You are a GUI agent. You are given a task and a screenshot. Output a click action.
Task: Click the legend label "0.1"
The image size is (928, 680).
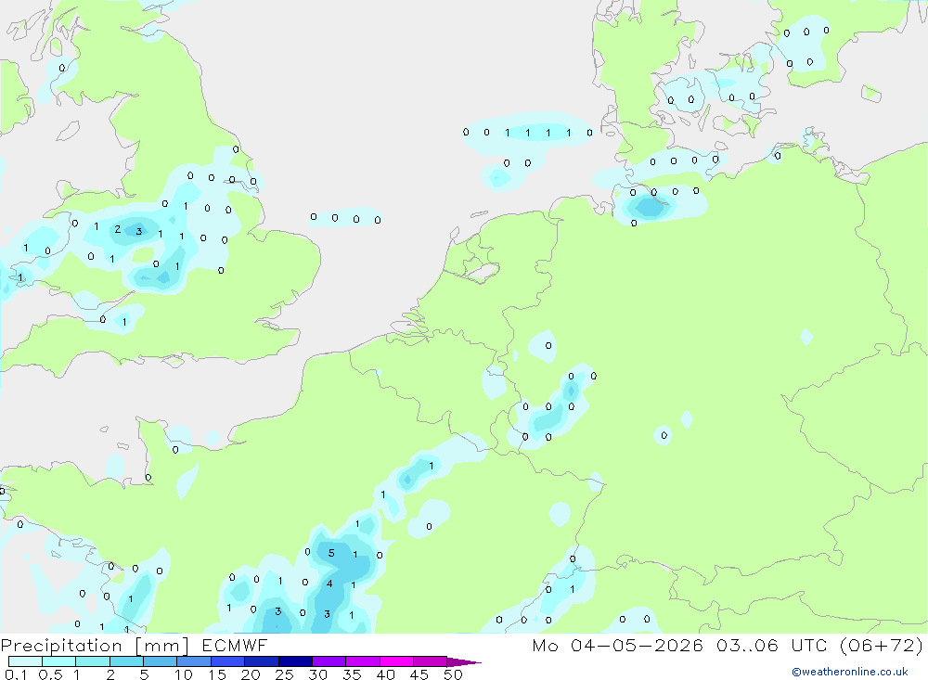pyautogui.click(x=16, y=674)
